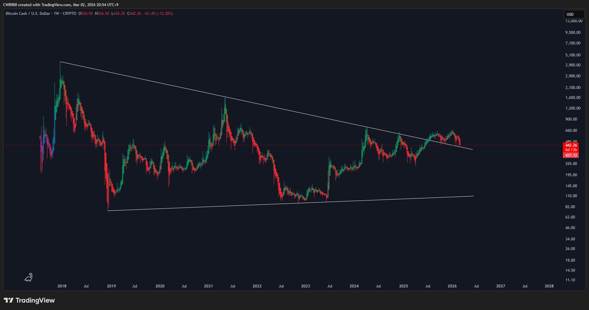Click the 2026 label on the time axis
Image resolution: width=589 pixels, height=310 pixels.
[452, 286]
